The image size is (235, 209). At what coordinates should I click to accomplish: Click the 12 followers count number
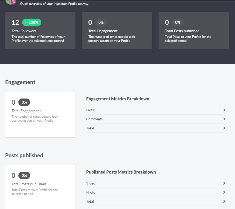point(15,22)
